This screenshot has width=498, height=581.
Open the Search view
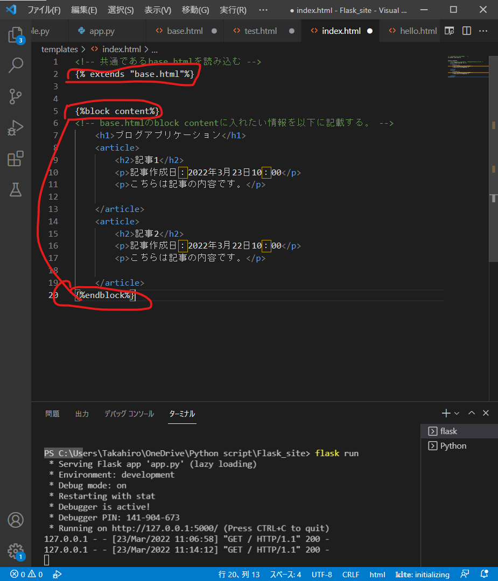point(16,65)
